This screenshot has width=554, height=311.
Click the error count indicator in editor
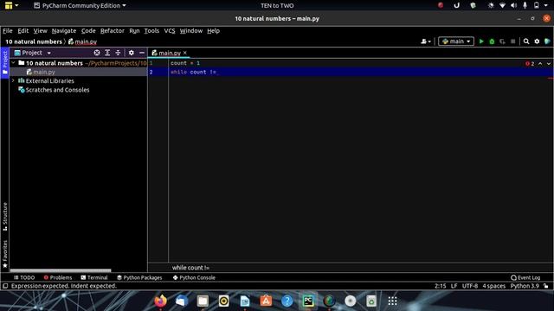(530, 64)
